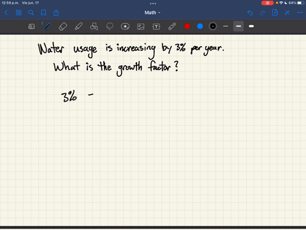306x230 pixels.
Task: Select the Eraser tool
Action: point(62,26)
